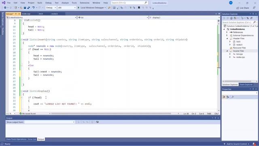Collapse the Header Files folder
This screenshot has width=259, height=146.
point(227,39)
